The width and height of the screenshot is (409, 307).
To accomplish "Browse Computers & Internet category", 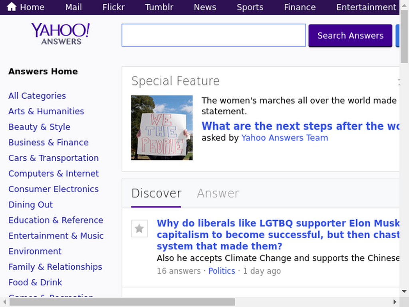I will [54, 173].
